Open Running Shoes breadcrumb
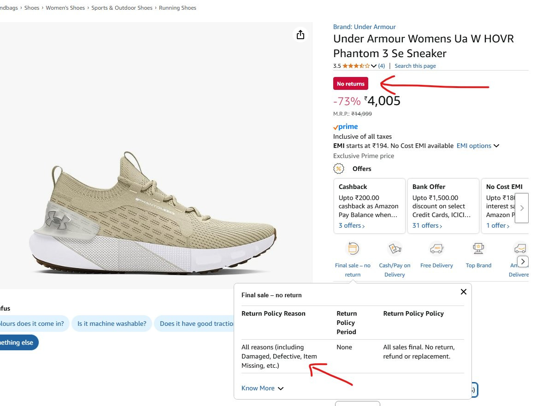This screenshot has width=542, height=406. (x=177, y=7)
